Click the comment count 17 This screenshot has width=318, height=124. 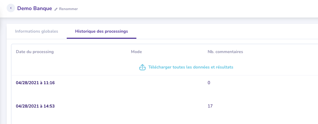tap(210, 106)
